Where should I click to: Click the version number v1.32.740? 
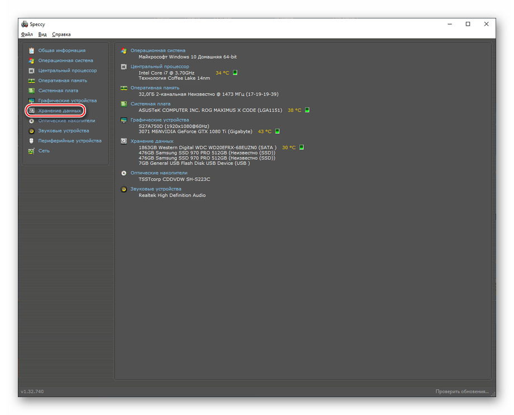coord(32,392)
